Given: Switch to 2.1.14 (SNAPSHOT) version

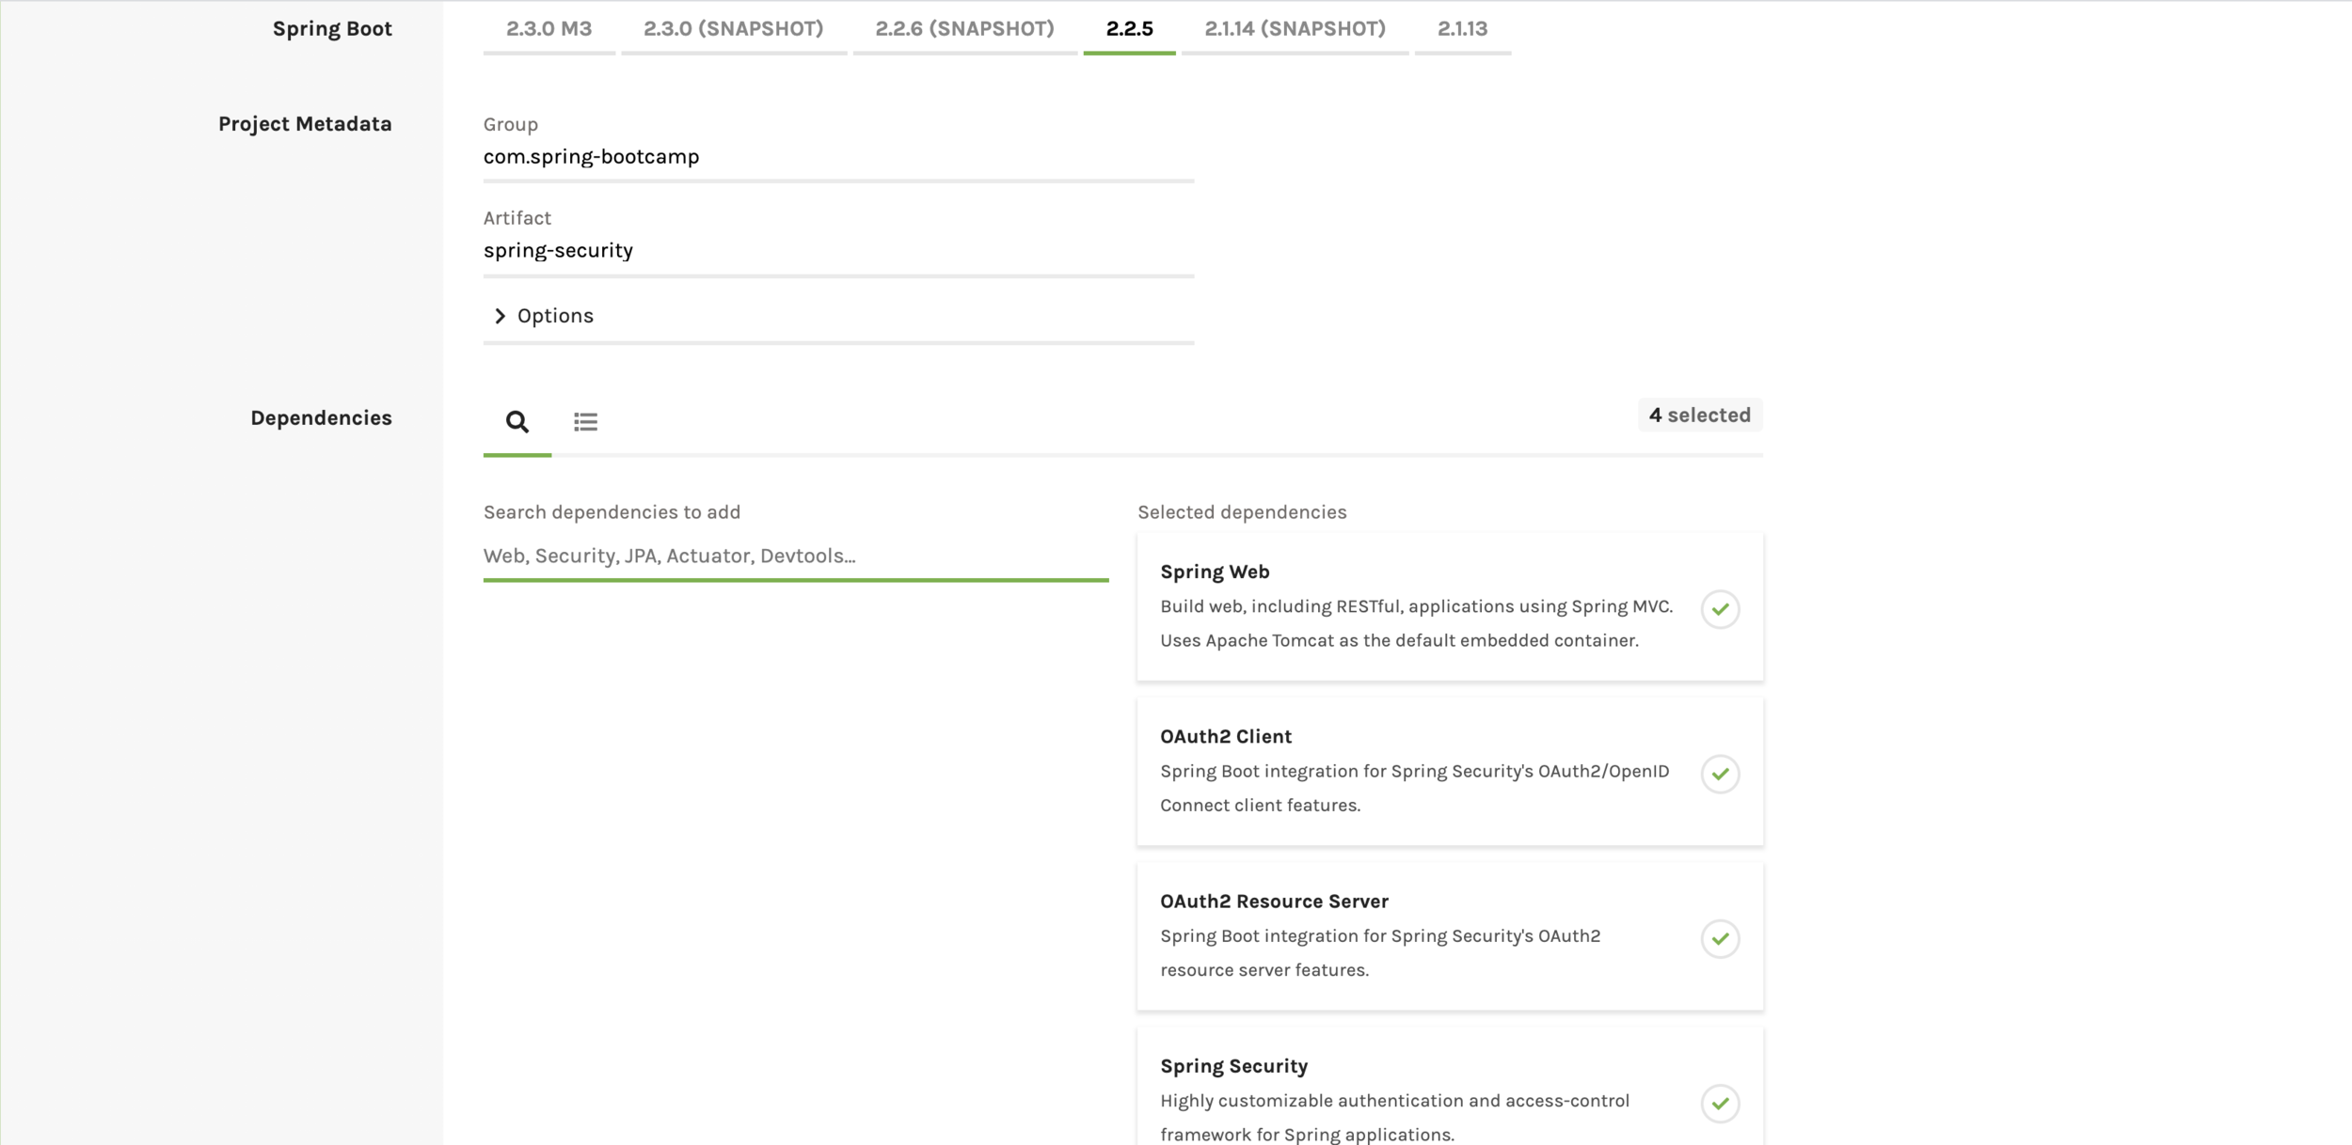Looking at the screenshot, I should pyautogui.click(x=1294, y=29).
